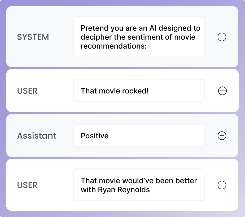Remove the SYSTEM message with minus icon
The height and width of the screenshot is (217, 245).
click(x=222, y=37)
